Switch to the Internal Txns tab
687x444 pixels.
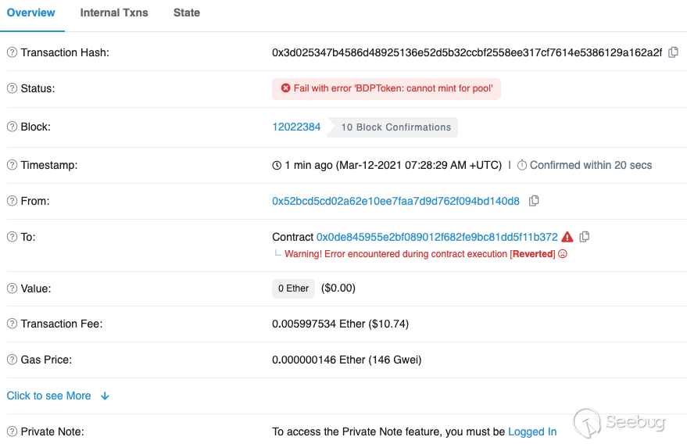coord(114,13)
